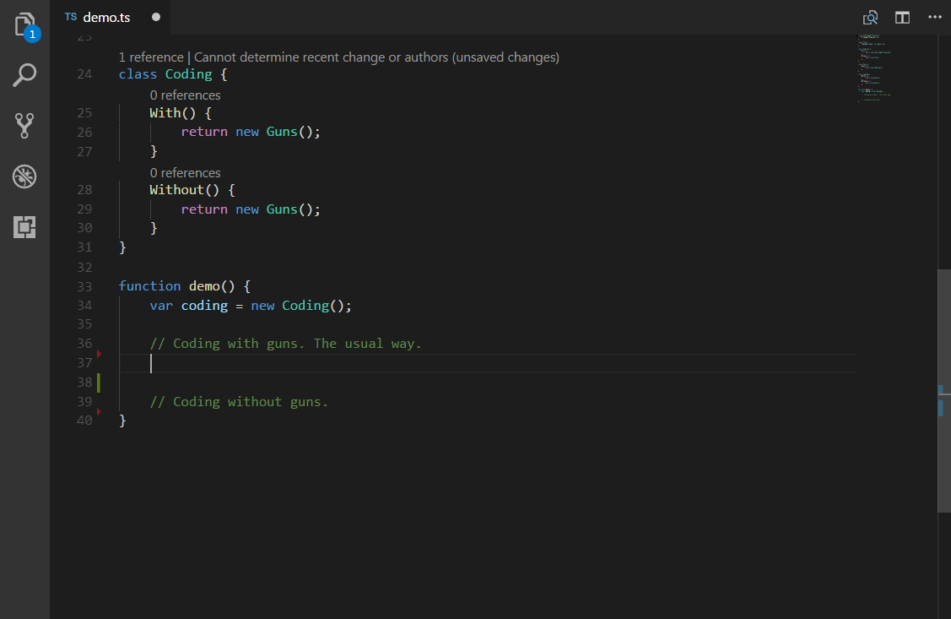Click the vertical scrollbar thumb
Viewport: 951px width, 619px height.
click(x=944, y=390)
